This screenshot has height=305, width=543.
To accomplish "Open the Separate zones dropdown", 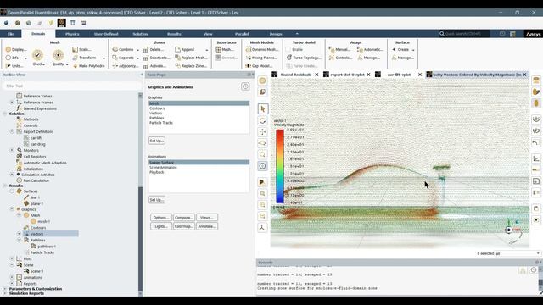I will click(x=137, y=58).
